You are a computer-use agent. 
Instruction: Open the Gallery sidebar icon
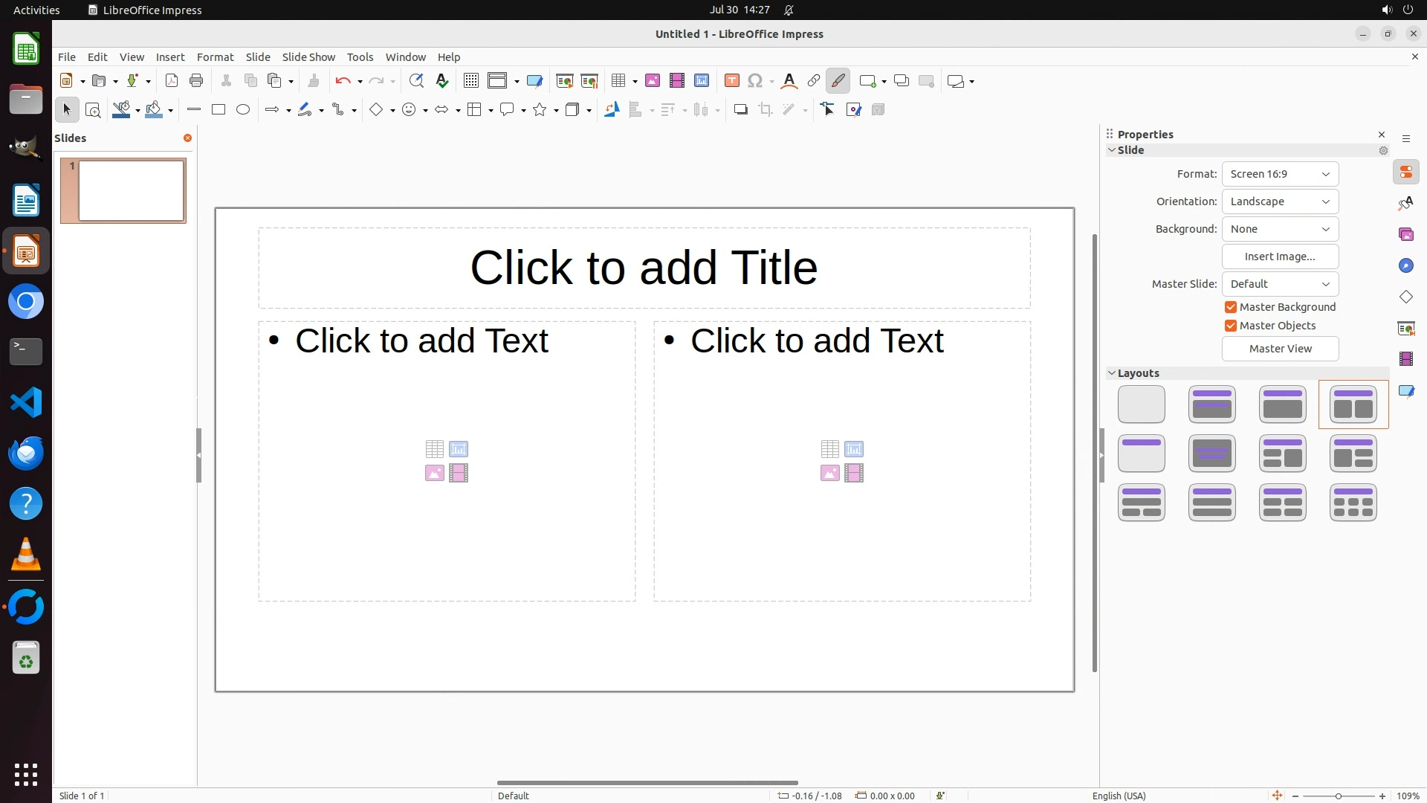point(1405,235)
